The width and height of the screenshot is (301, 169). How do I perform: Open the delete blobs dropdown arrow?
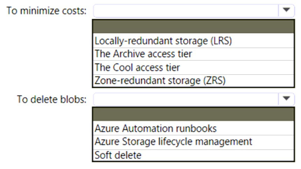click(286, 98)
